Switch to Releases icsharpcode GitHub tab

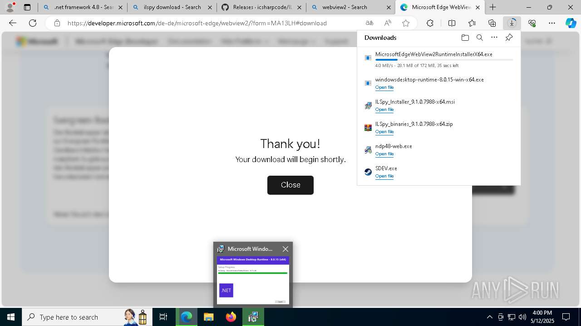coord(261,7)
